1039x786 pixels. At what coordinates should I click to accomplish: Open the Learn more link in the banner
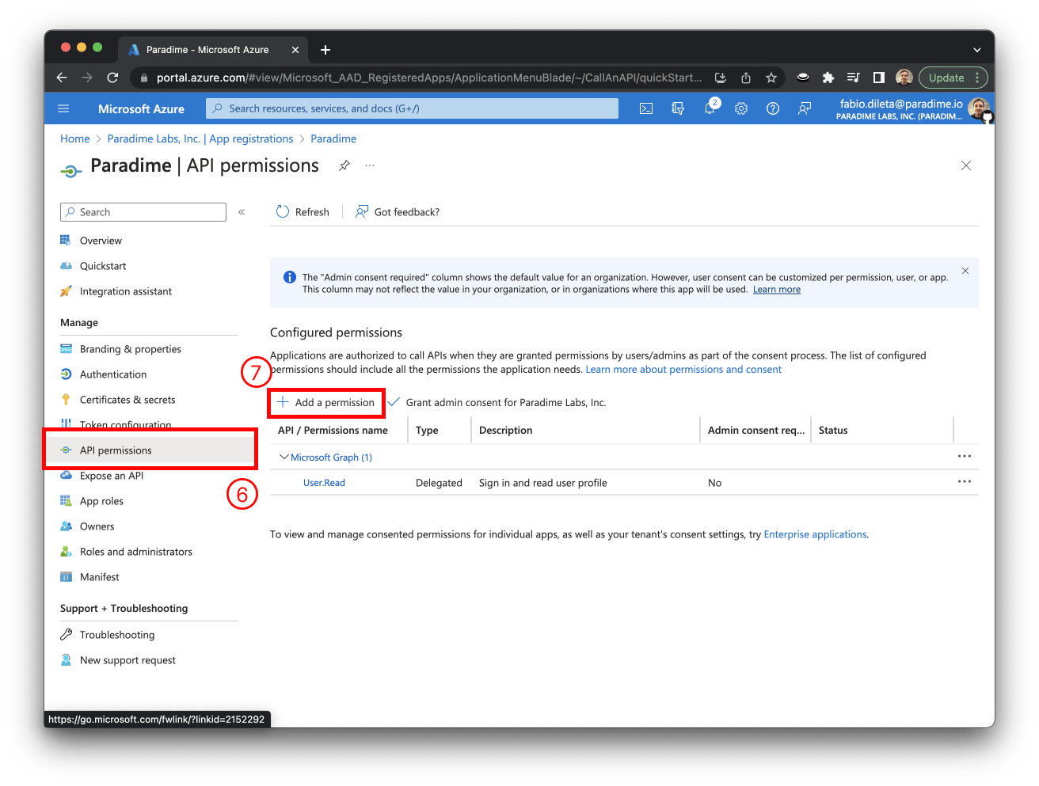[x=777, y=290]
